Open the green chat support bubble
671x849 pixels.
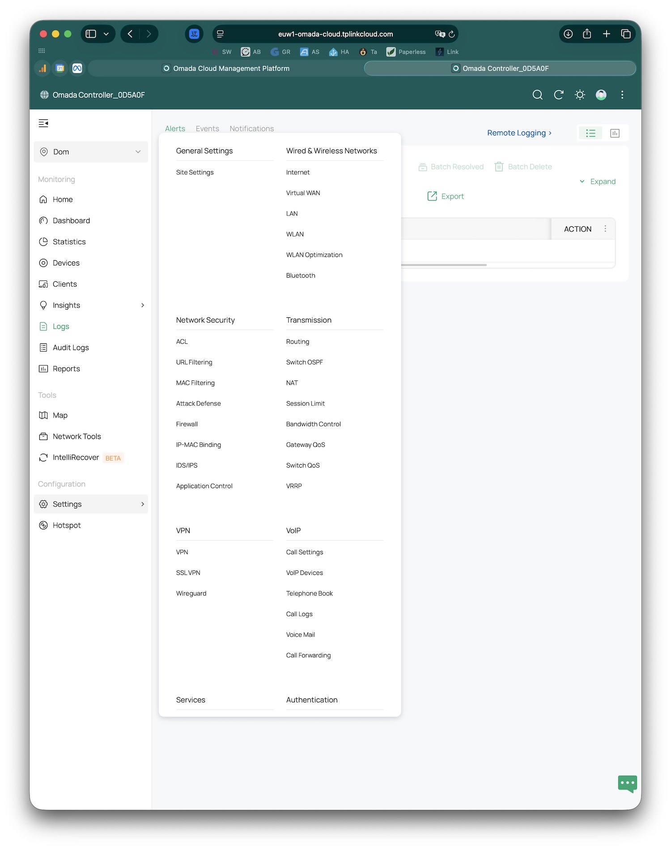click(x=627, y=783)
